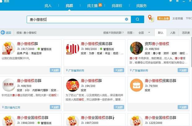Open avatar of 唐小僧维权群 1917/2000
Viewport: 192px width, 126px height.
coord(9,48)
